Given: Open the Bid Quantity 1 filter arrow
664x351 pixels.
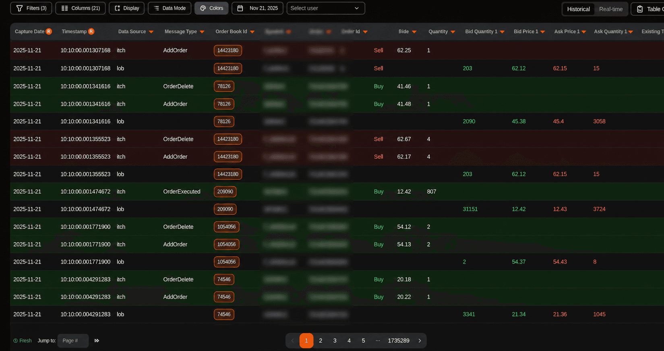Looking at the screenshot, I should 502,32.
